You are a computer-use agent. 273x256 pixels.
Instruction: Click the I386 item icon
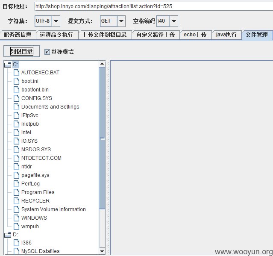16,242
